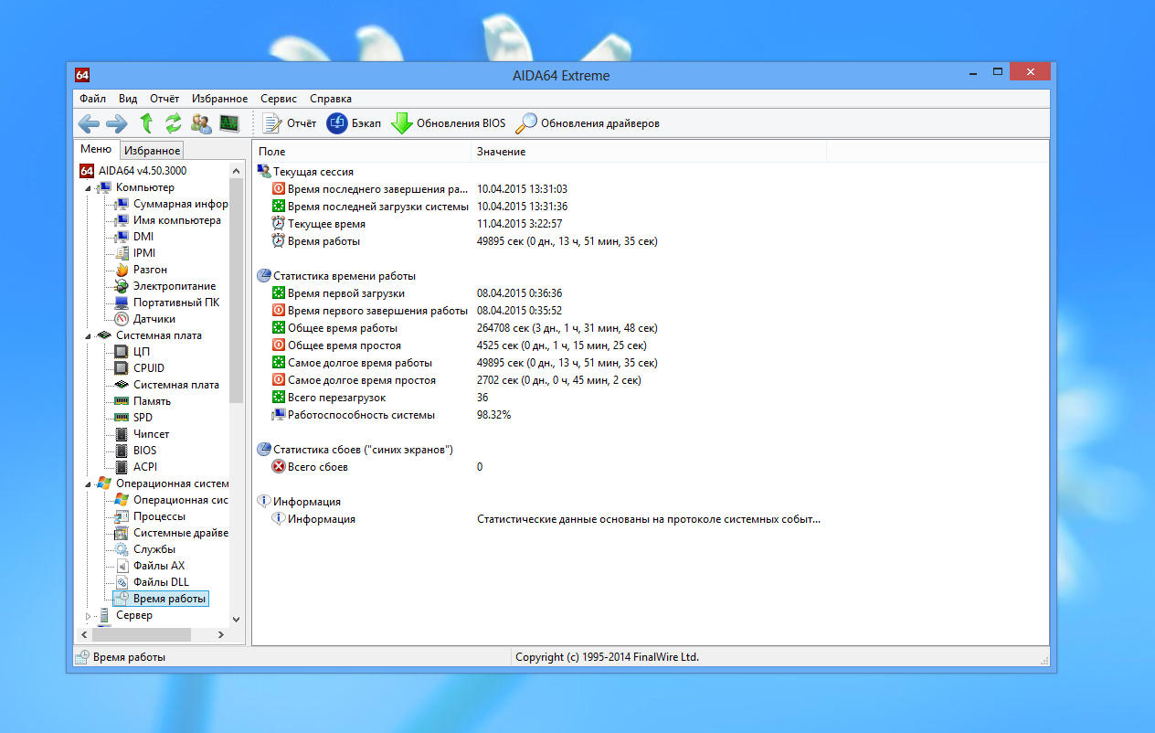This screenshot has width=1155, height=733.
Task: Open the Сервис menu
Action: pos(279,99)
